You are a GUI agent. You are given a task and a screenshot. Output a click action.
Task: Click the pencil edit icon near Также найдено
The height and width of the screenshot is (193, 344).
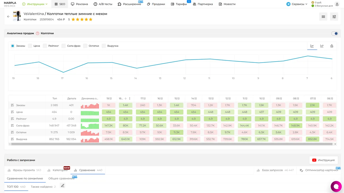point(62,186)
